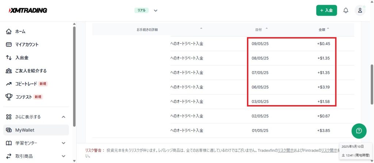Click the コンテスト trophy icon

tap(9, 97)
